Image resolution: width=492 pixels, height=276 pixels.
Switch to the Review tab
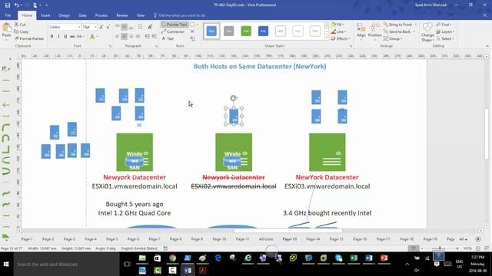(x=122, y=15)
